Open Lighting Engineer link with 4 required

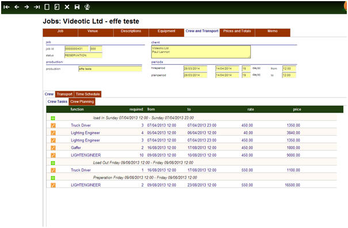coord(86,133)
